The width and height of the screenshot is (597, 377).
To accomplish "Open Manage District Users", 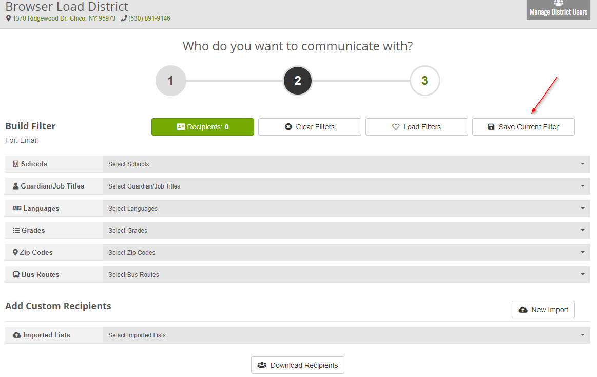I will (x=558, y=10).
